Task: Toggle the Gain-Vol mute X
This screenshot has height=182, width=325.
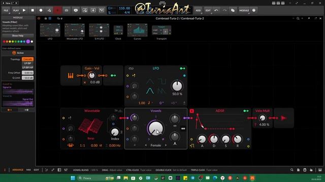Action: pos(85,82)
